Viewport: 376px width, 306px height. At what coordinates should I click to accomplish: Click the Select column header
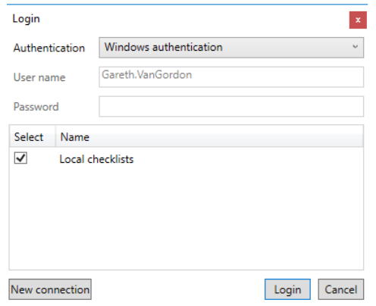click(x=32, y=137)
